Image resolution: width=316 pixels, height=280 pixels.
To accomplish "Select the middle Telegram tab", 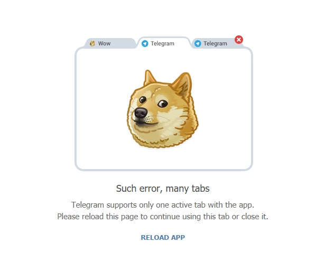I will click(x=164, y=43).
